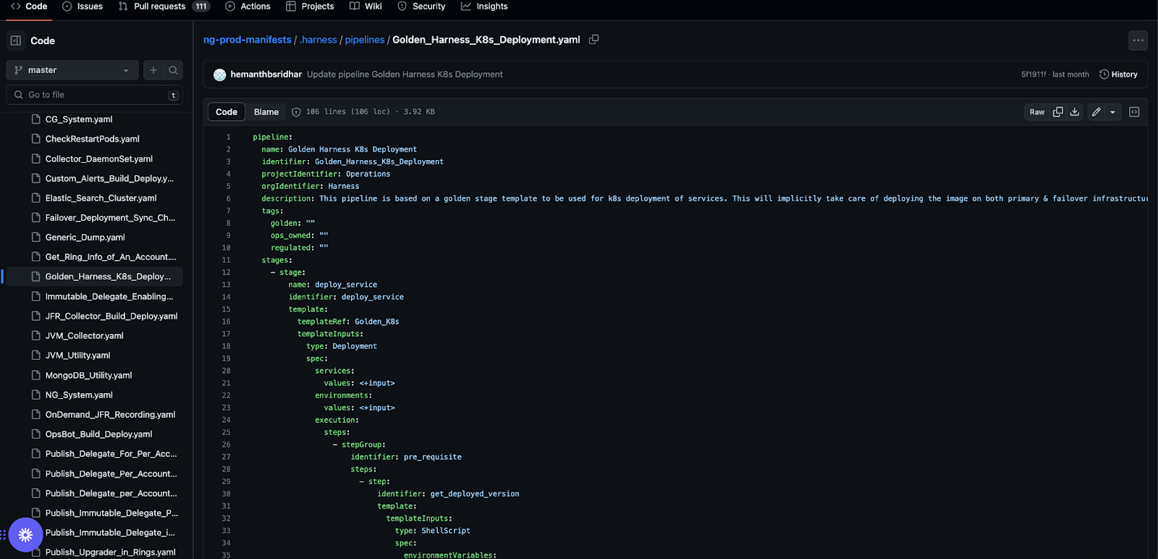
Task: Open the Insights tab
Action: click(484, 7)
